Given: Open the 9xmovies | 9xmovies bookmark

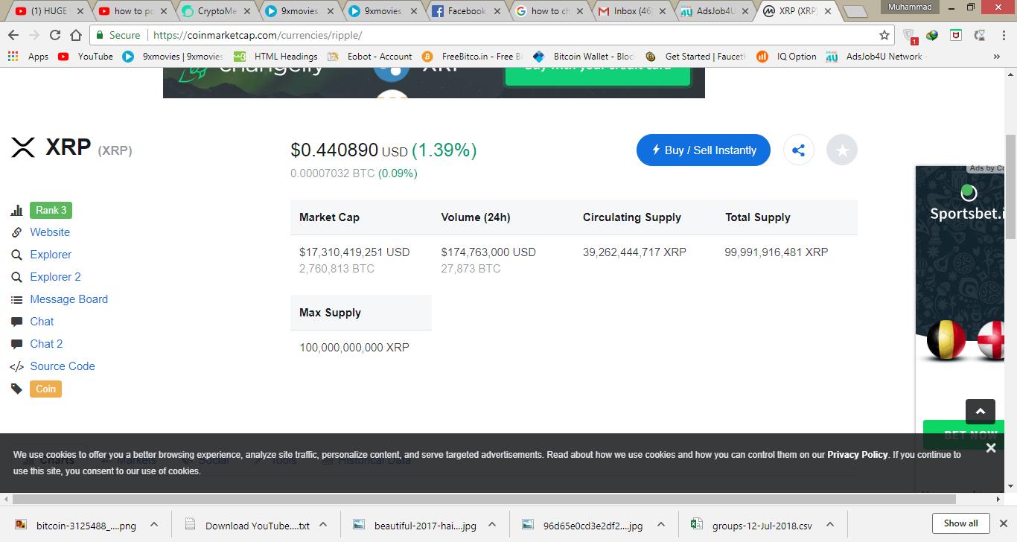Looking at the screenshot, I should [x=173, y=57].
